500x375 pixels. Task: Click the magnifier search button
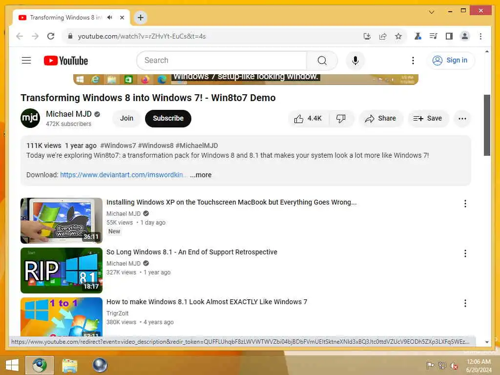click(322, 60)
